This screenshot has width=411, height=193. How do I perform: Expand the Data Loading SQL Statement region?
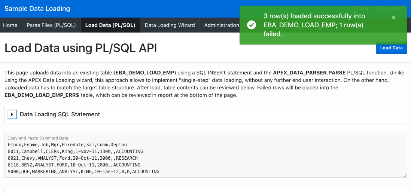[12, 114]
